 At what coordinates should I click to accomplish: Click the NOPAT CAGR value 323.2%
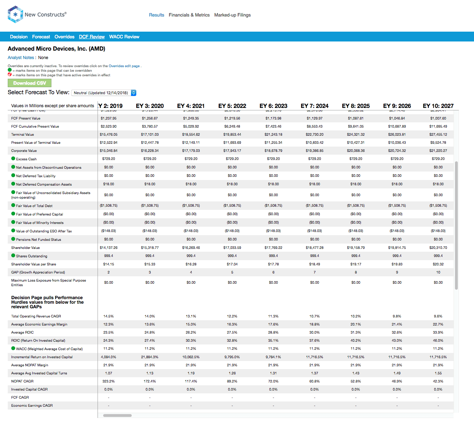pyautogui.click(x=108, y=381)
